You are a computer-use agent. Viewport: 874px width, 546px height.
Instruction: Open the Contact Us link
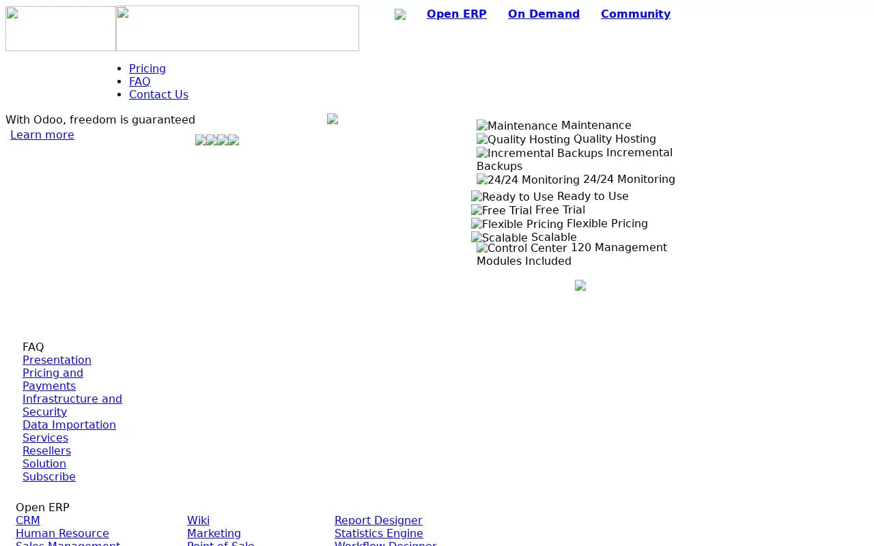click(158, 94)
